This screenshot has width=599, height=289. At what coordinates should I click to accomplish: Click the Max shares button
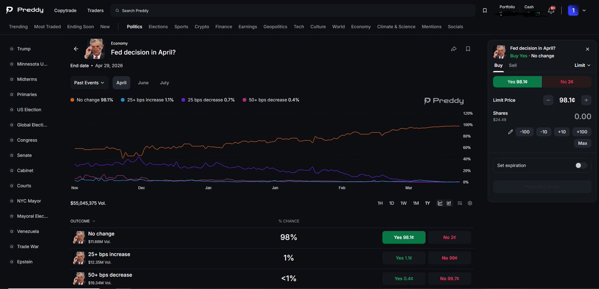coord(583,143)
